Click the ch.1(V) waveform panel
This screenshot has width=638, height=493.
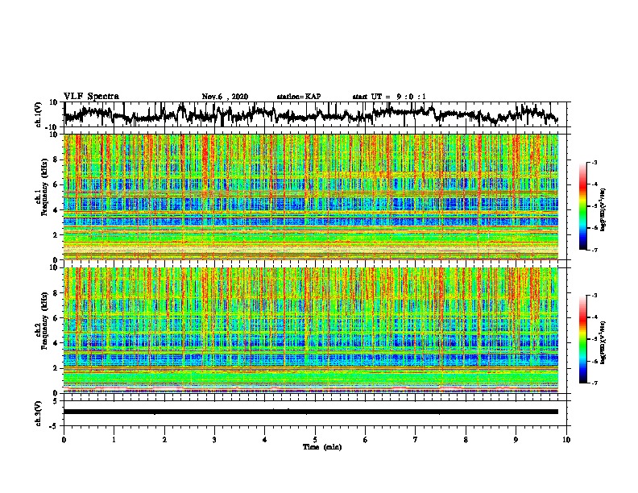[x=317, y=114]
